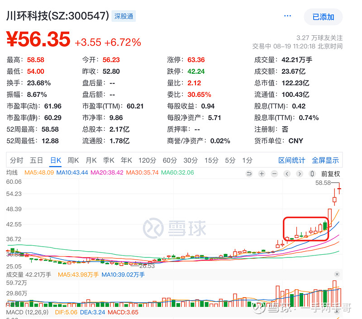This screenshot has width=362, height=319.
Task: Click the 深股通 tag
Action: (x=124, y=16)
